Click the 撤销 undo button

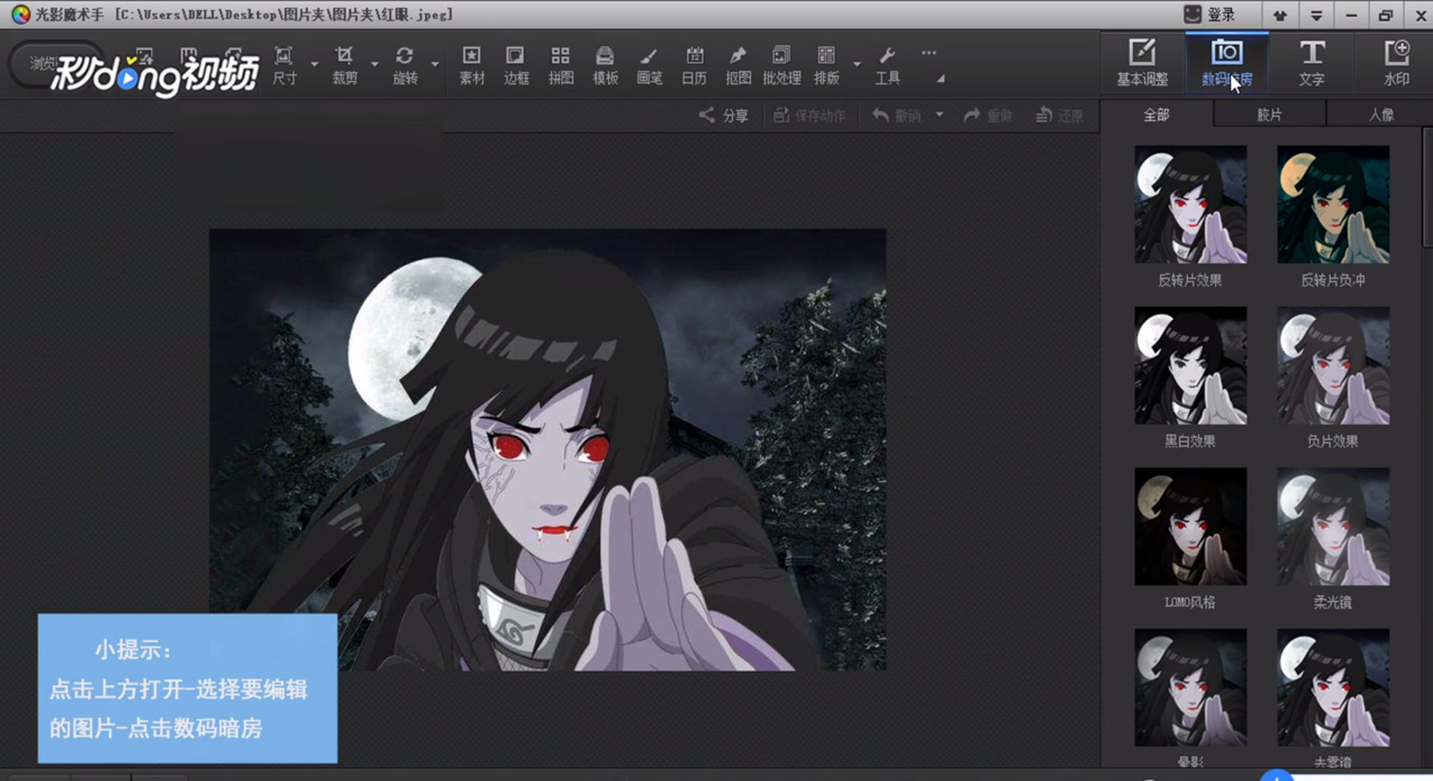[897, 115]
